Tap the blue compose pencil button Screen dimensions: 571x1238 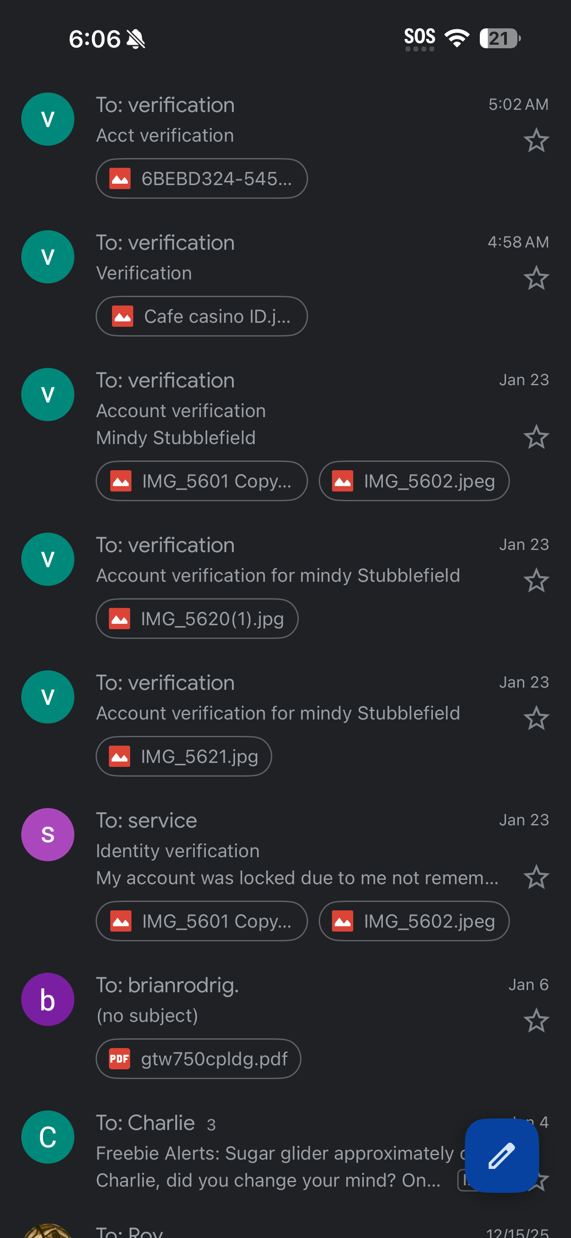502,1155
